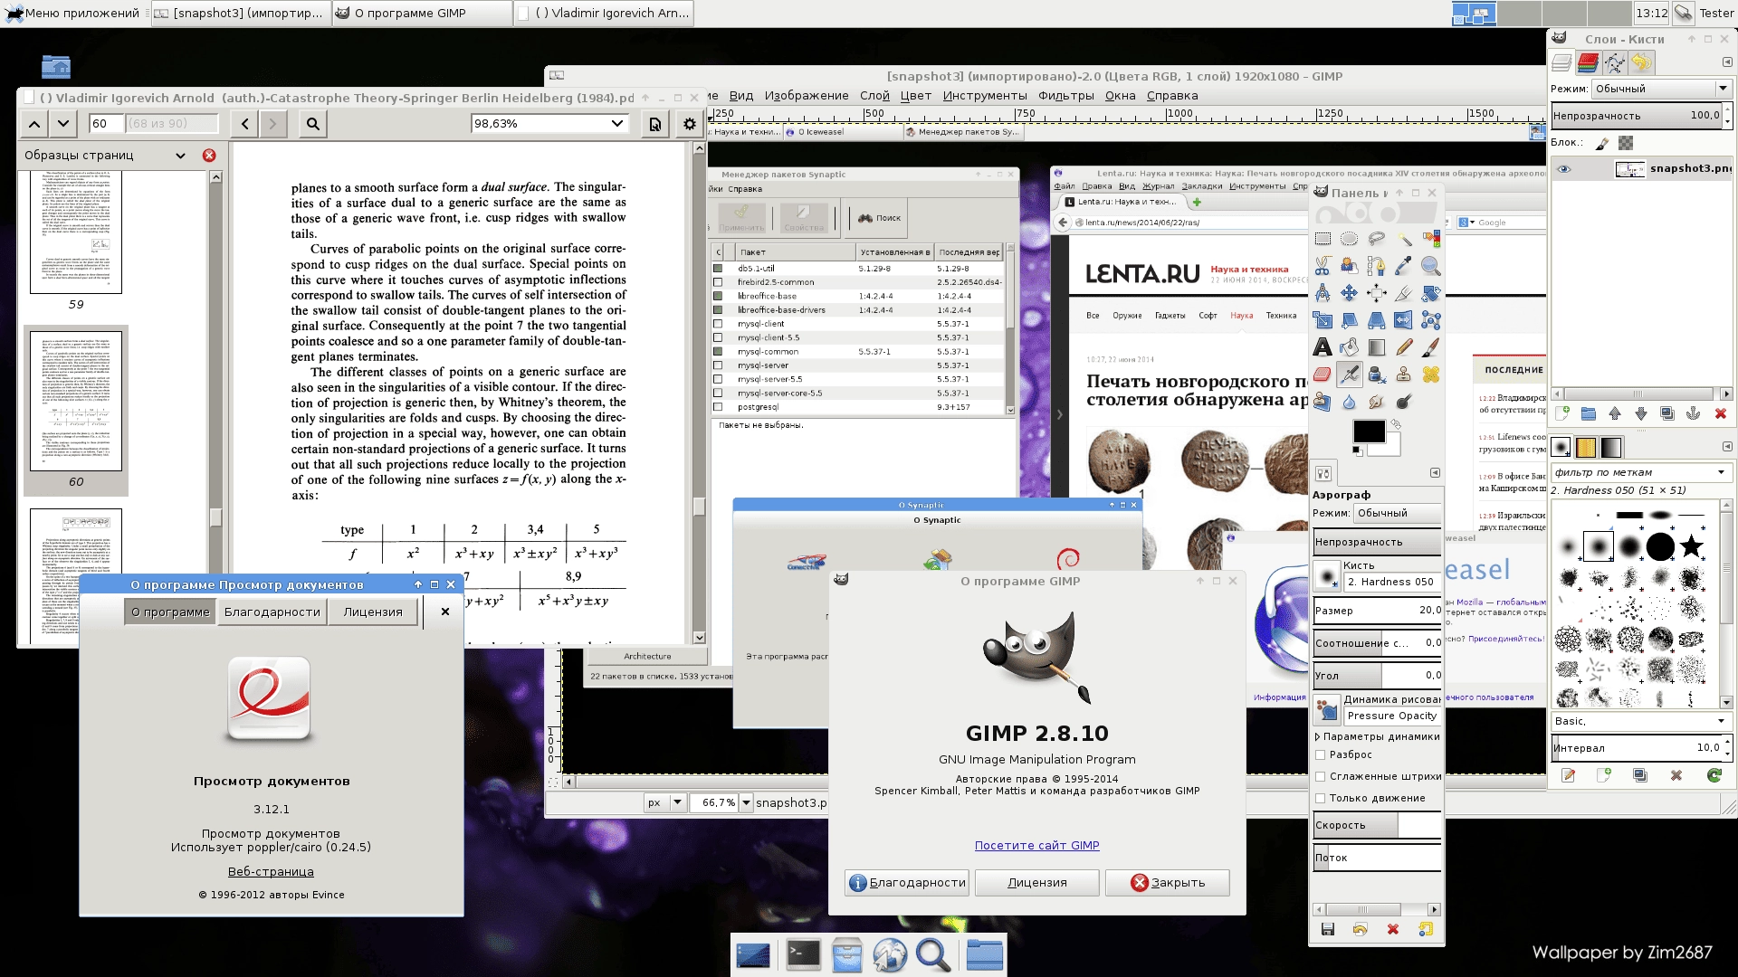Open the 98,63% zoom dropdown
Viewport: 1738px width, 977px height.
[x=549, y=124]
